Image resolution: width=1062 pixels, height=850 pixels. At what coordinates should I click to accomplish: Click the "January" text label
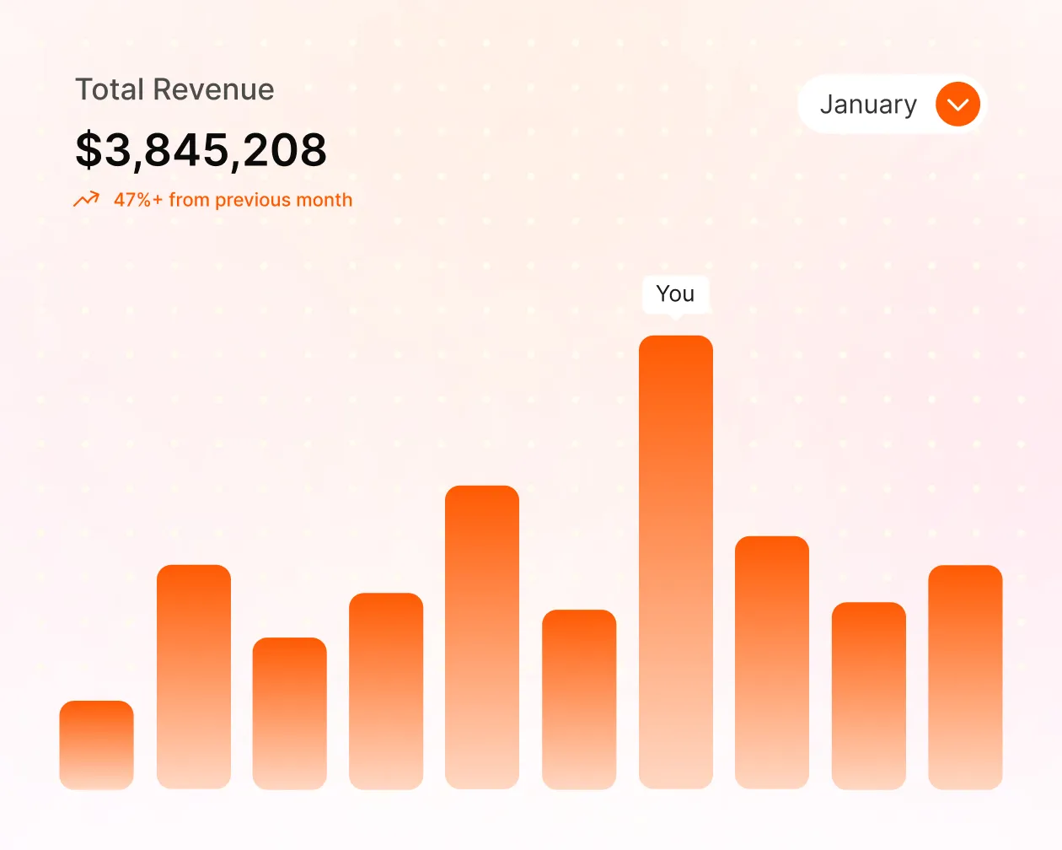tap(867, 105)
